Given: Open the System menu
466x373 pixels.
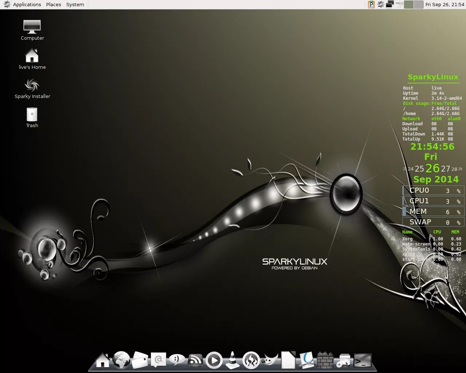Looking at the screenshot, I should coord(75,4).
